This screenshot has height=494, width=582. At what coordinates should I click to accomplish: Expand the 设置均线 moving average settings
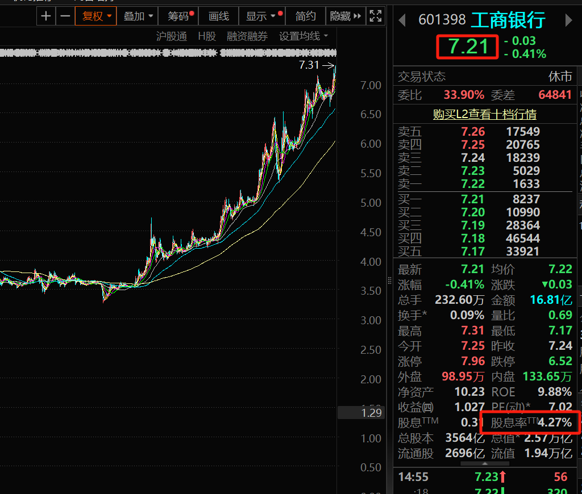point(304,36)
